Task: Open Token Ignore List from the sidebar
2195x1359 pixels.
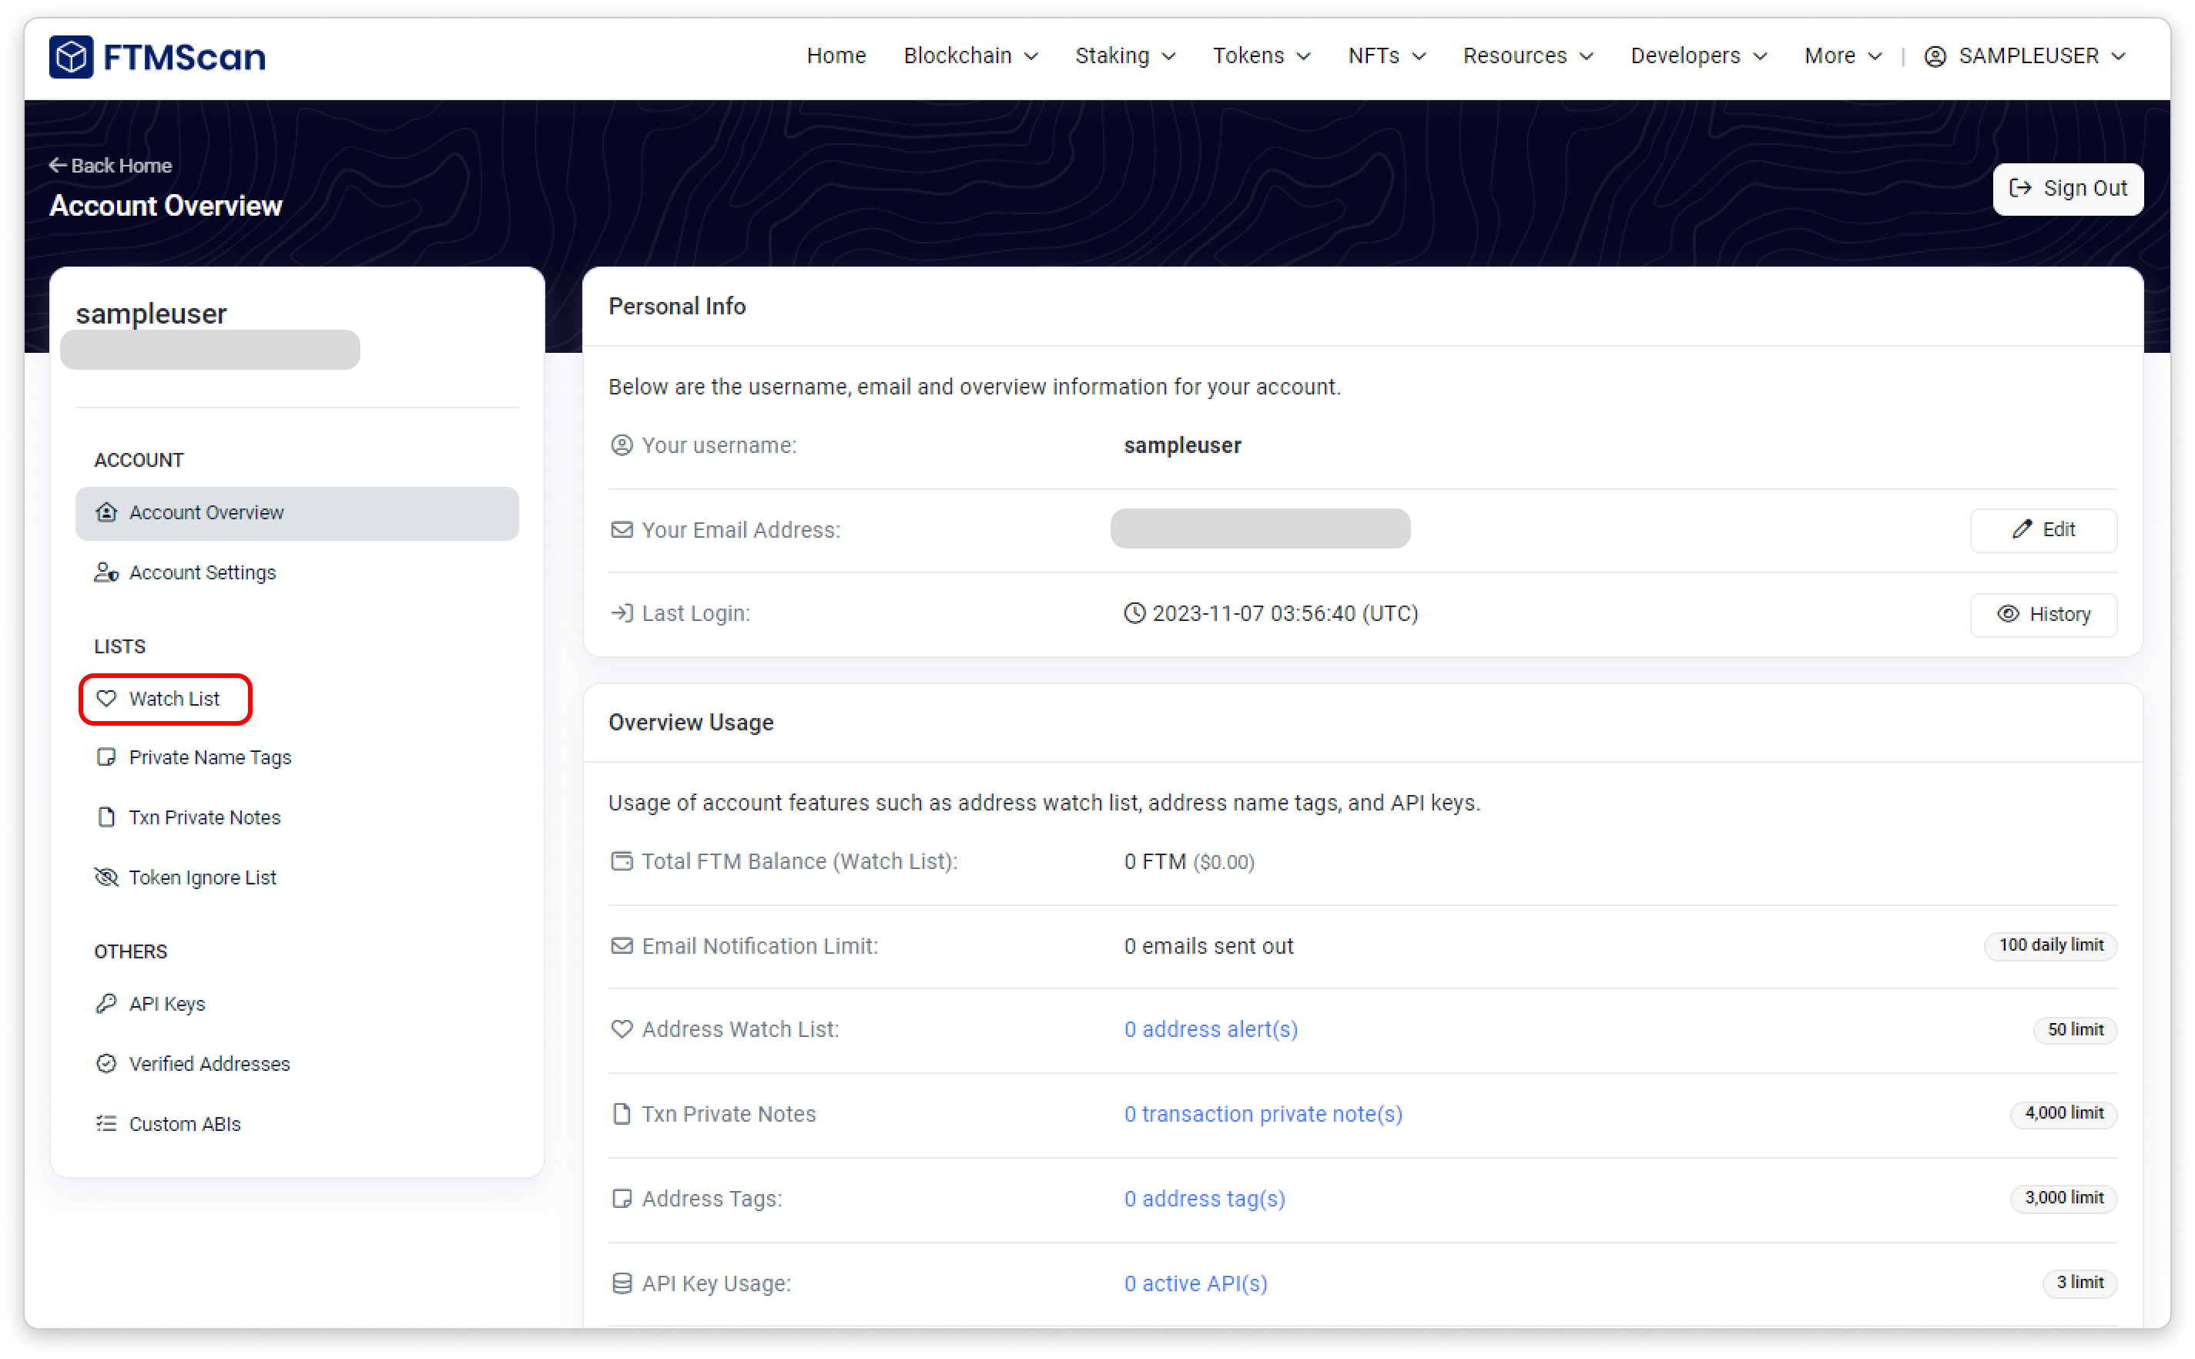Action: [x=297, y=877]
